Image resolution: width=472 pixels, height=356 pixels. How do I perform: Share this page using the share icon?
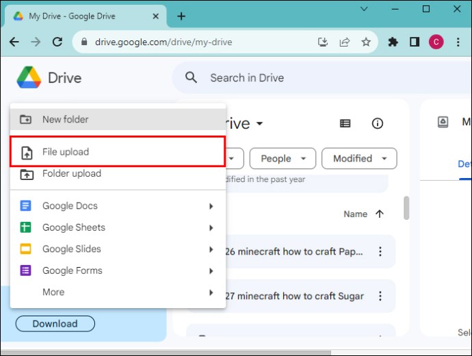point(344,42)
